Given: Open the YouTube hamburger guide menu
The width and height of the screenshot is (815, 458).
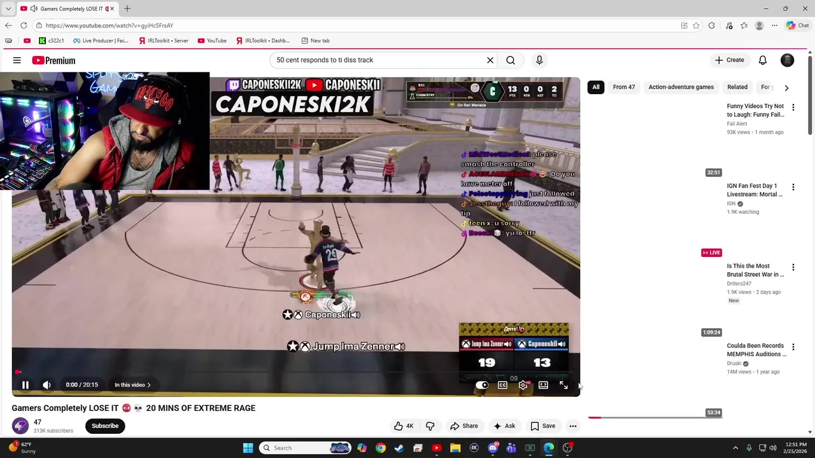Looking at the screenshot, I should (17, 60).
